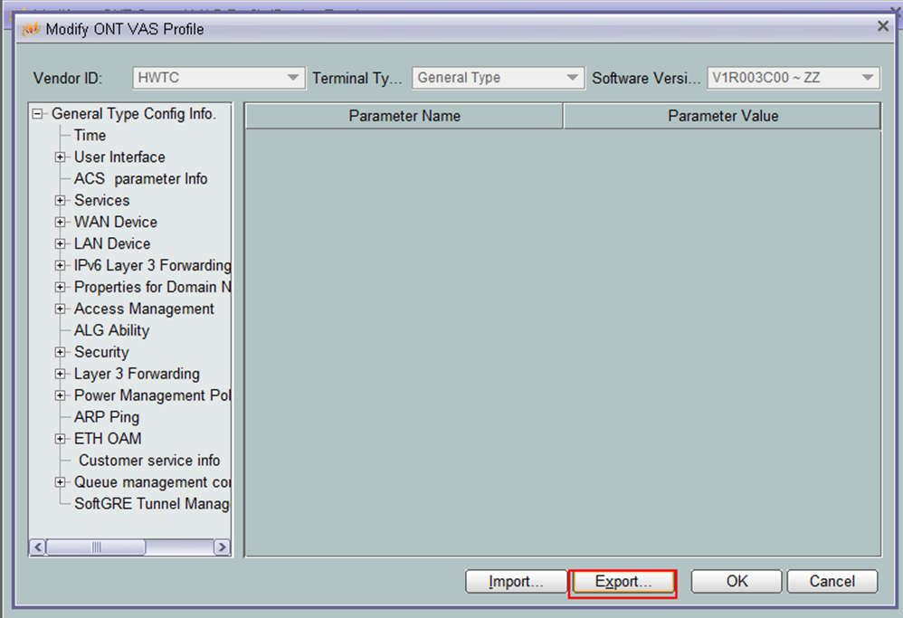
Task: Click the Parameter Name column header
Action: [404, 116]
